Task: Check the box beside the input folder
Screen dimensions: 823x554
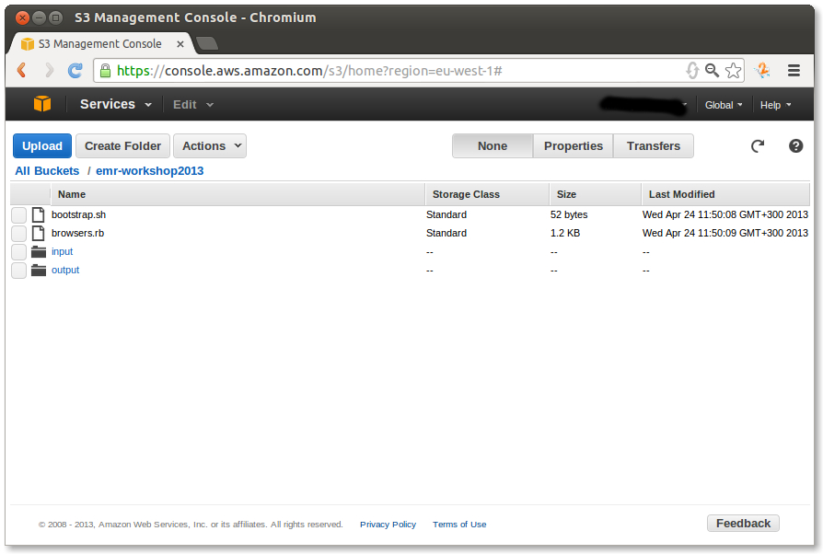Action: [x=18, y=251]
